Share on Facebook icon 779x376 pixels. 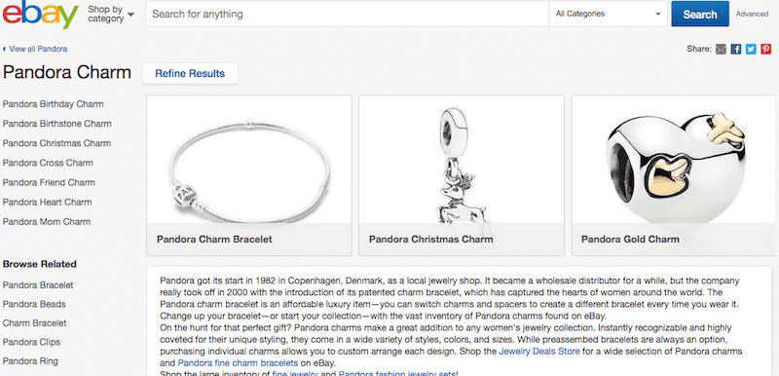pyautogui.click(x=736, y=49)
